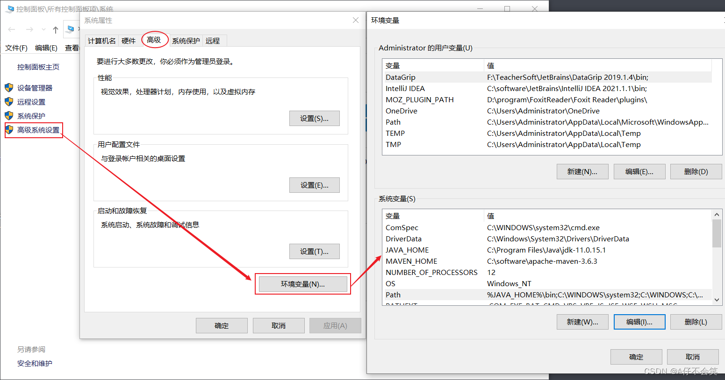Click the 环境变量(N) button
The width and height of the screenshot is (725, 380).
302,284
